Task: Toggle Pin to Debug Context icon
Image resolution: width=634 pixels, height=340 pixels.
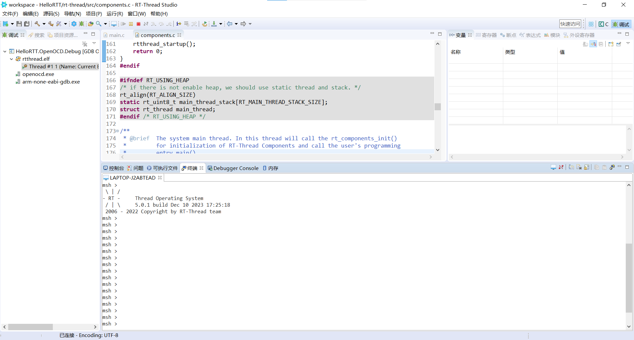Action: [619, 44]
